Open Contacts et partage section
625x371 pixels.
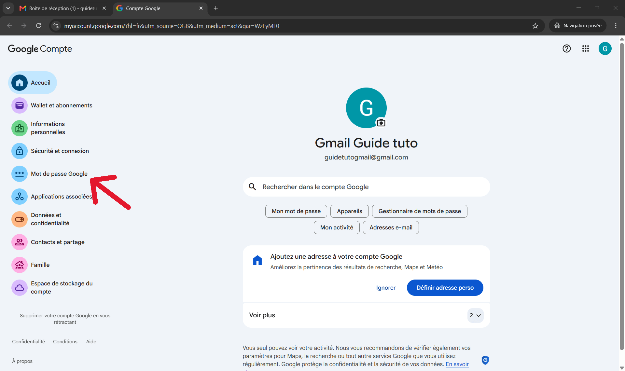(48, 242)
